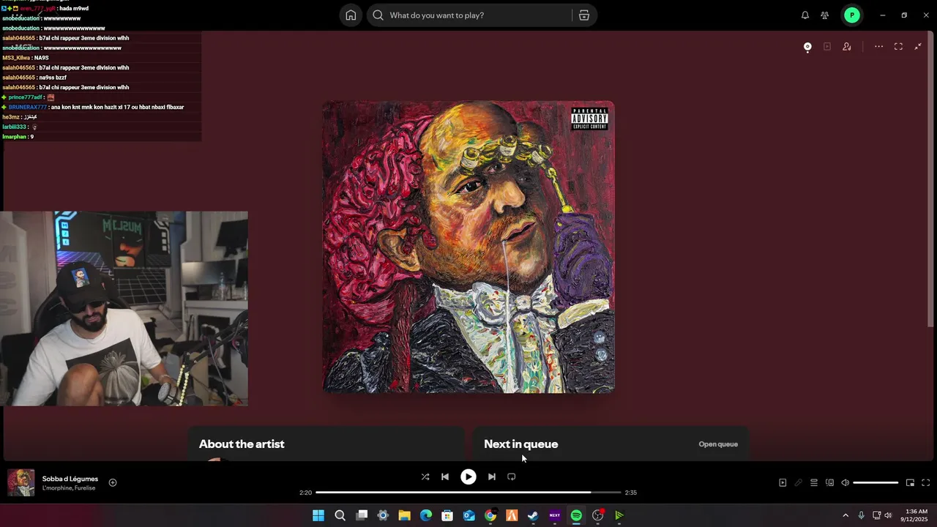This screenshot has height=527, width=937.
Task: Mute the volume speaker icon
Action: pos(845,483)
